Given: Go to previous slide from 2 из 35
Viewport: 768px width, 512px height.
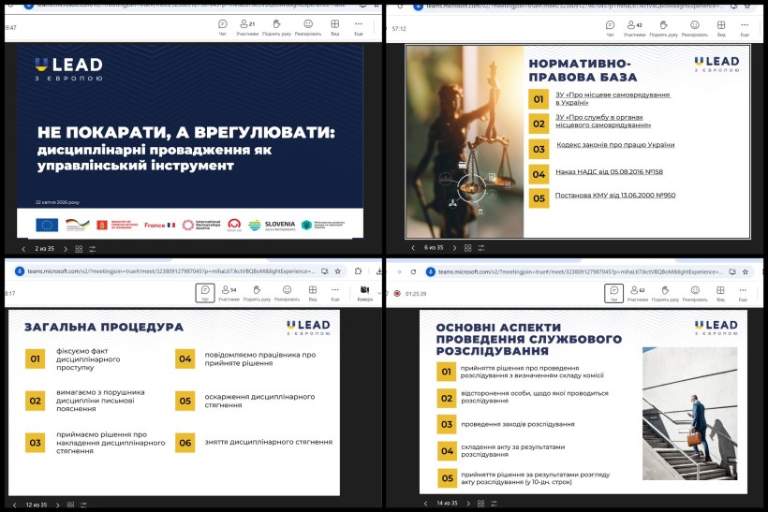Looking at the screenshot, I should pyautogui.click(x=23, y=249).
